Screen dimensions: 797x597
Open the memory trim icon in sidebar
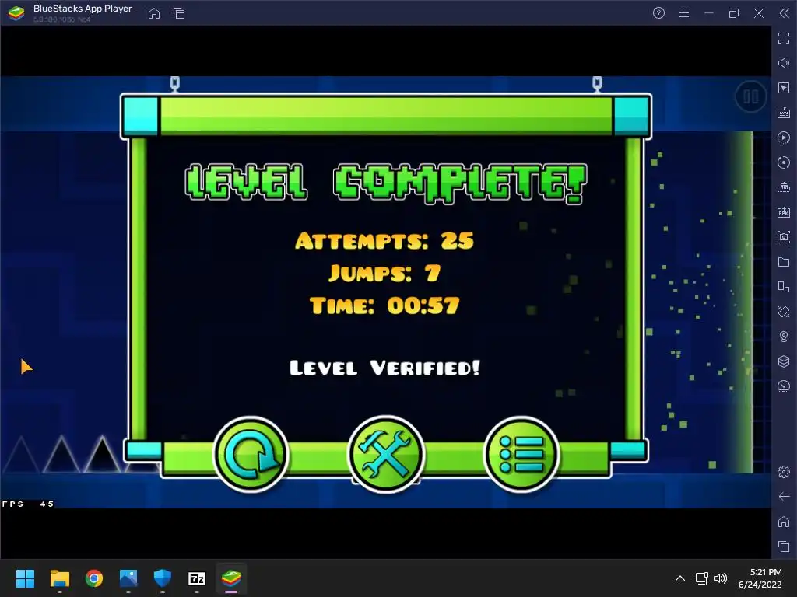(784, 187)
